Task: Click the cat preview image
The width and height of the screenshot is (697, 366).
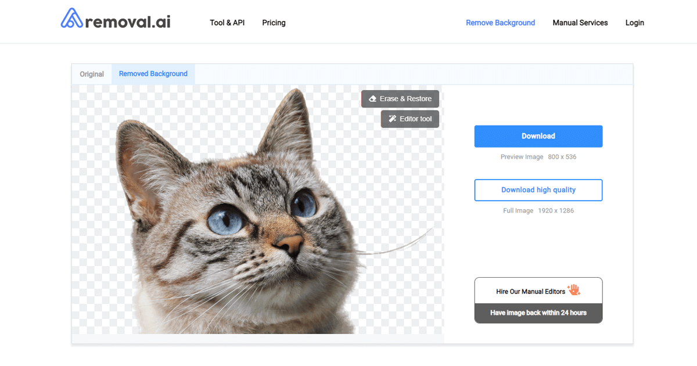Action: click(257, 209)
